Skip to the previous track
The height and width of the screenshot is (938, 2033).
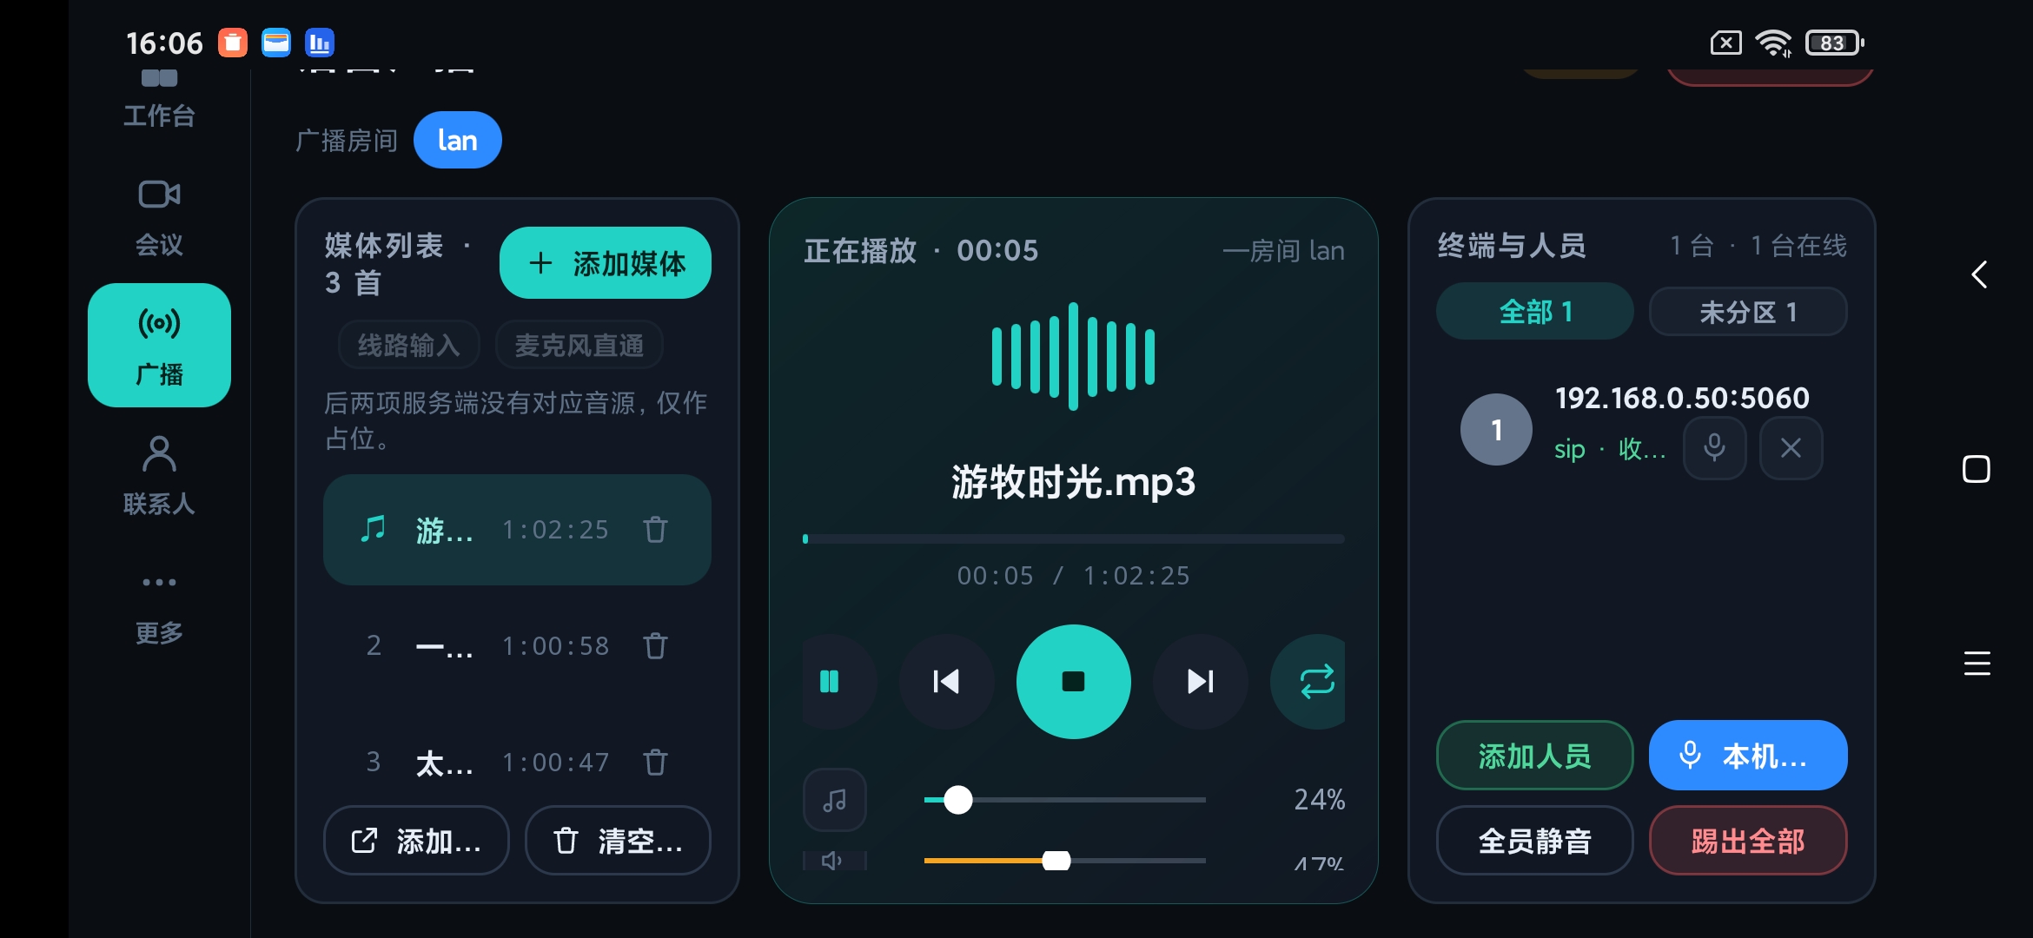tap(946, 682)
